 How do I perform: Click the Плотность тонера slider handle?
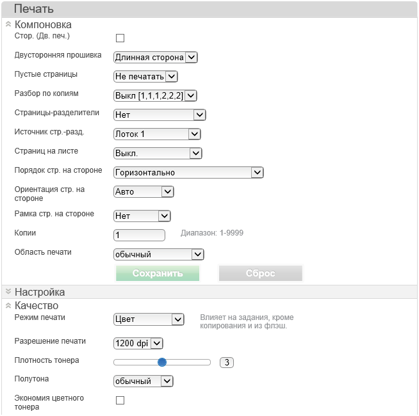coord(162,362)
